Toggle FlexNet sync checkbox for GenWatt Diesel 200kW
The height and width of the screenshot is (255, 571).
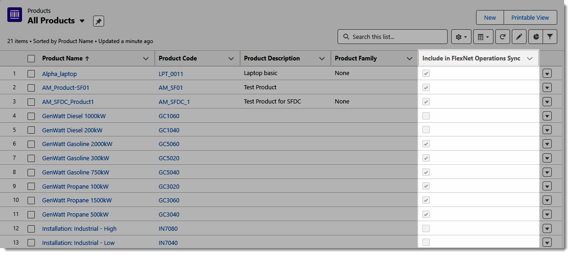point(426,130)
